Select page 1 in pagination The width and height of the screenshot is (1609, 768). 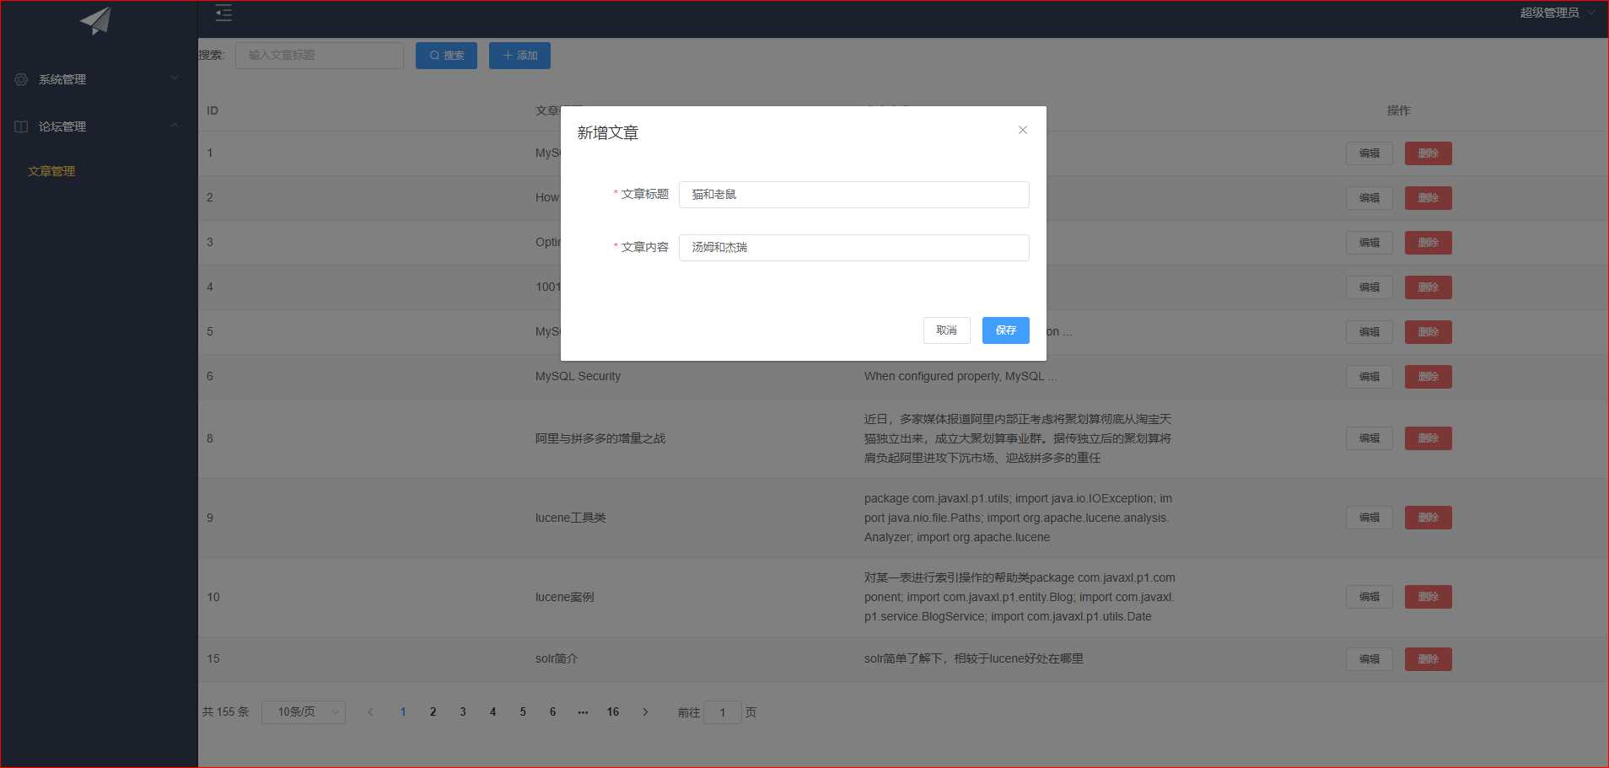[x=403, y=712]
